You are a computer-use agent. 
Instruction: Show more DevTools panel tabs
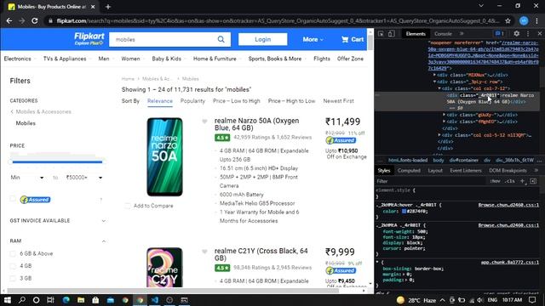click(462, 34)
